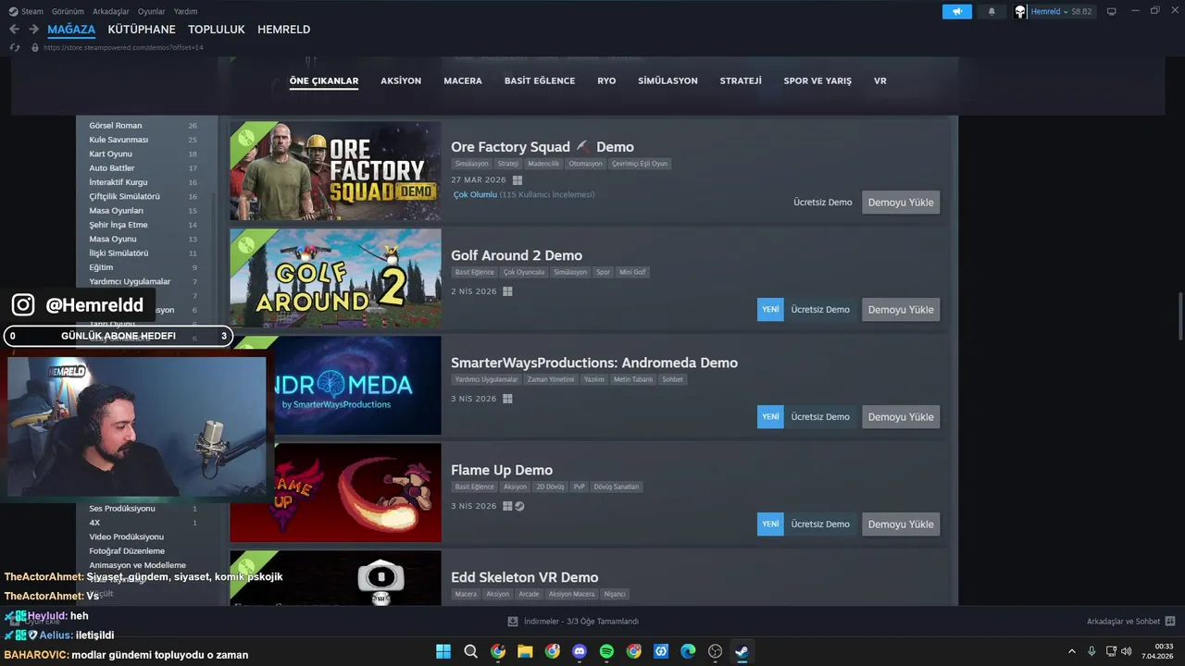1185x666 pixels.
Task: Select the RYO tab
Action: click(606, 81)
